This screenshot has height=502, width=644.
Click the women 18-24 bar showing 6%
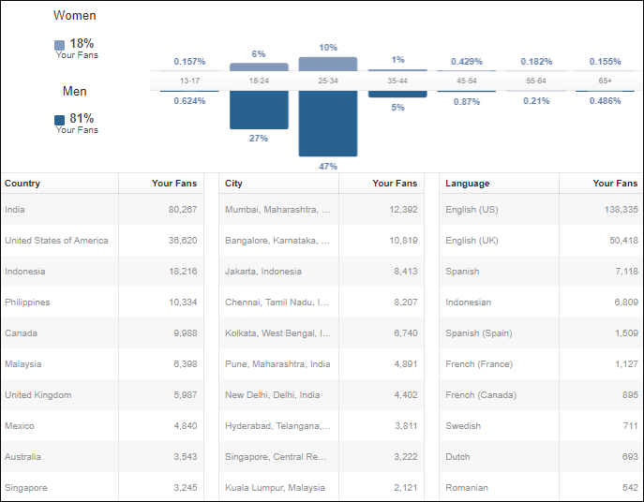pos(259,67)
